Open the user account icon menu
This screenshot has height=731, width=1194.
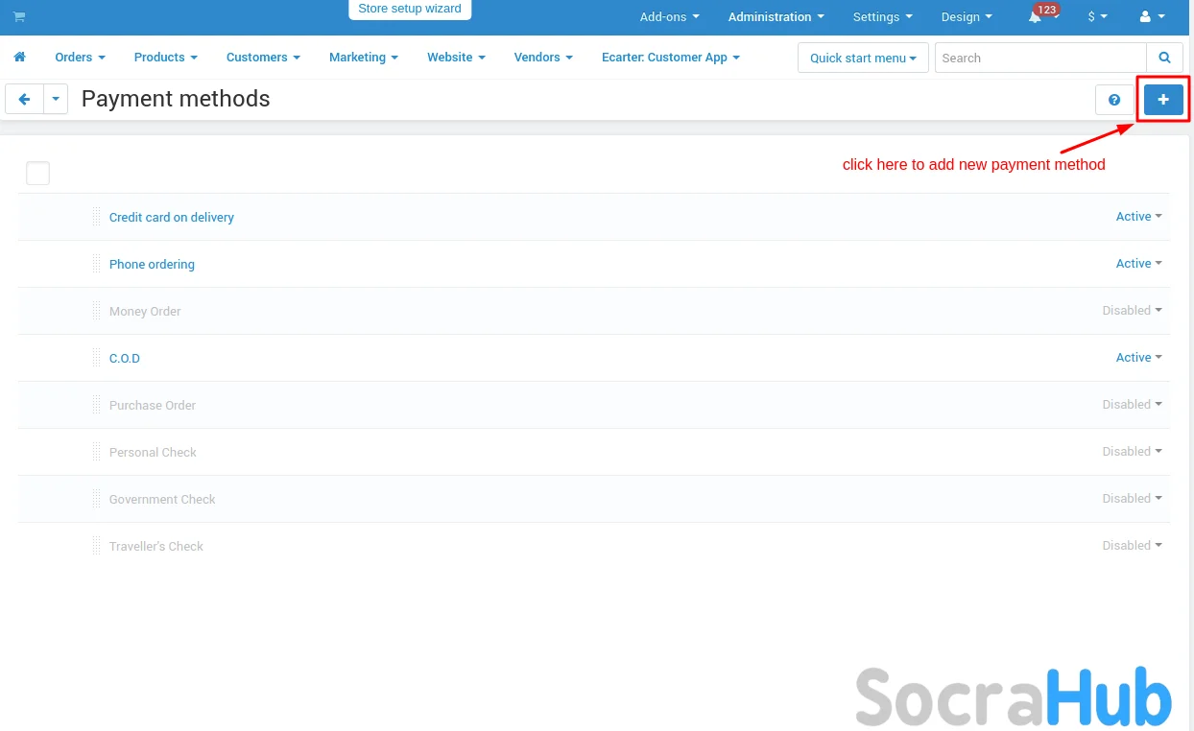(1151, 17)
